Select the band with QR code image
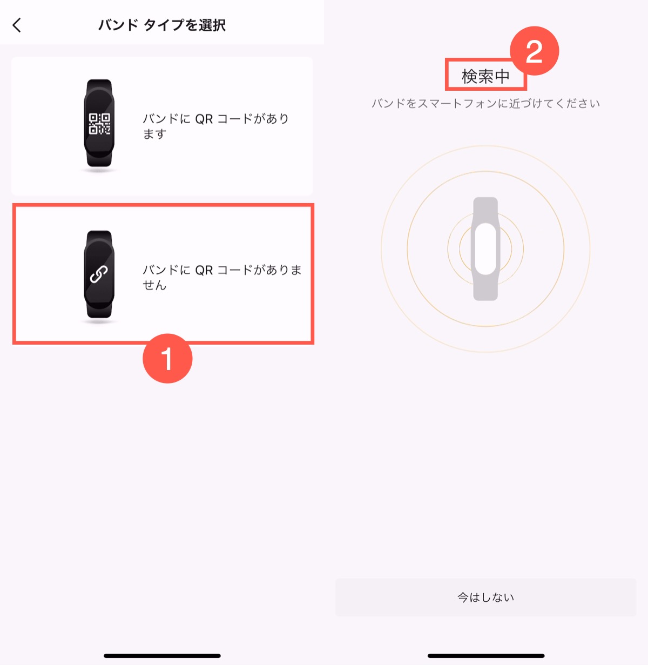Viewport: 648px width, 665px height. pyautogui.click(x=99, y=125)
